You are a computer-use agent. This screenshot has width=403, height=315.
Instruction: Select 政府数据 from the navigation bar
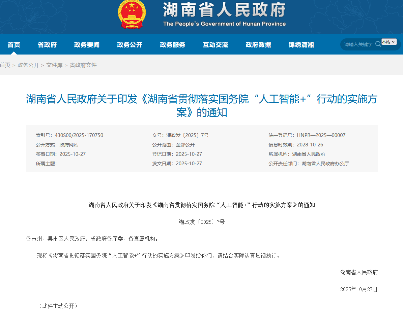click(x=258, y=44)
